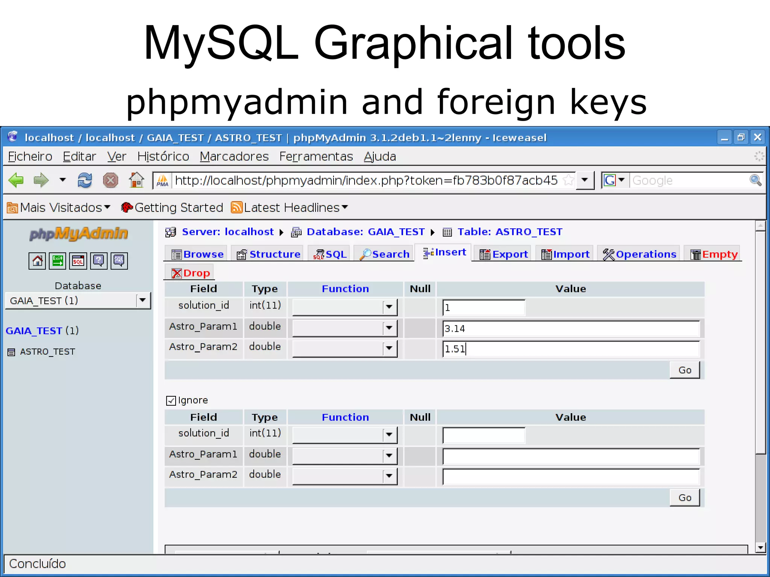Go to the browser Home icon

click(136, 180)
